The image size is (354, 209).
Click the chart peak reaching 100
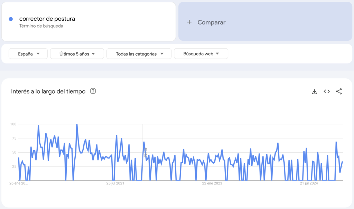pyautogui.click(x=76, y=124)
